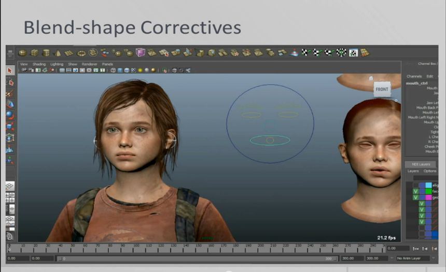The width and height of the screenshot is (446, 272).
Task: Apply cylindrical UV mapping checker icon
Action: point(317,52)
